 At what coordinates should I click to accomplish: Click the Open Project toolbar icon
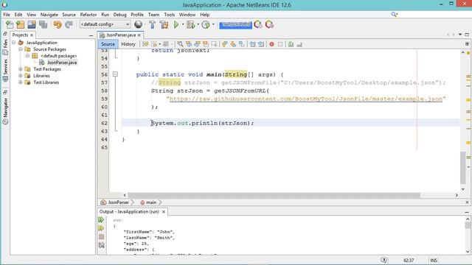tap(32, 24)
